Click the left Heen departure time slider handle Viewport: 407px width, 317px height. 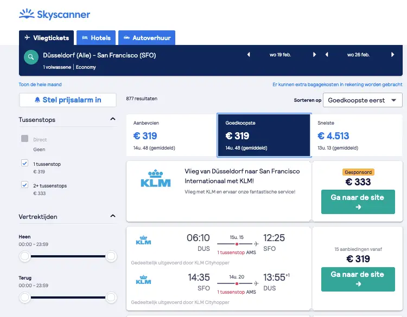[x=25, y=256]
